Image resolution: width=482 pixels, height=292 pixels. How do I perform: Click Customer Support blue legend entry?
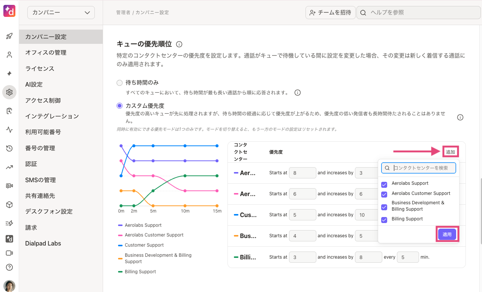[x=141, y=245]
